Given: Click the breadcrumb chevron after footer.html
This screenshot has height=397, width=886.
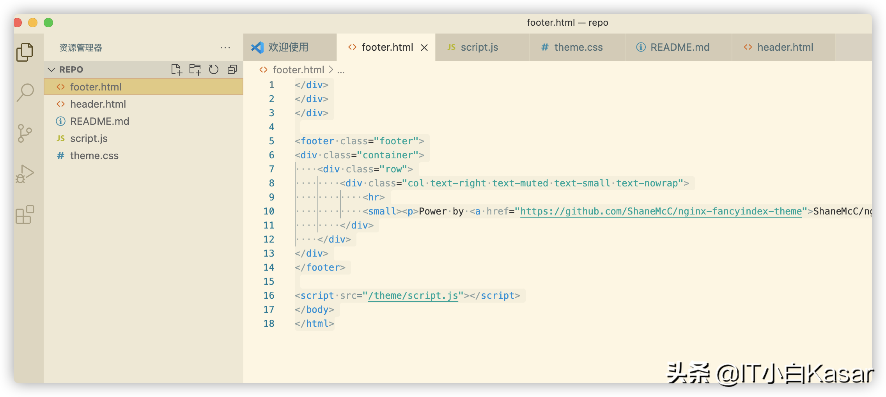Looking at the screenshot, I should pos(331,69).
